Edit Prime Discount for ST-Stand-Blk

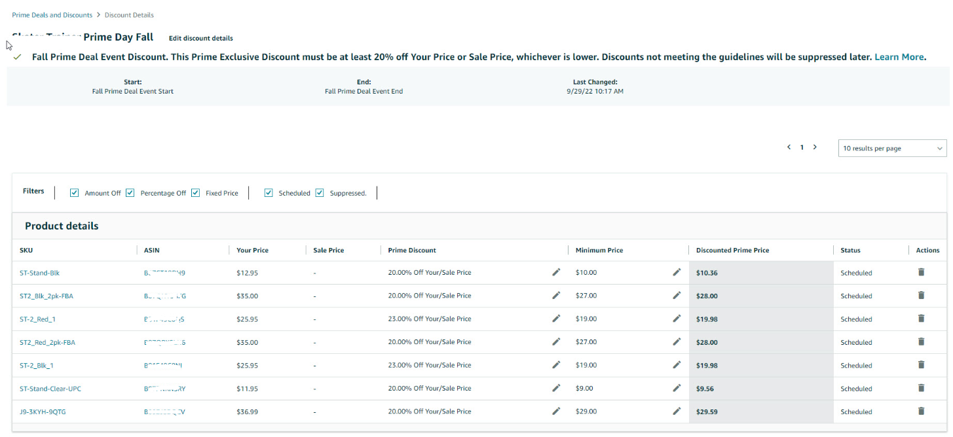[556, 272]
